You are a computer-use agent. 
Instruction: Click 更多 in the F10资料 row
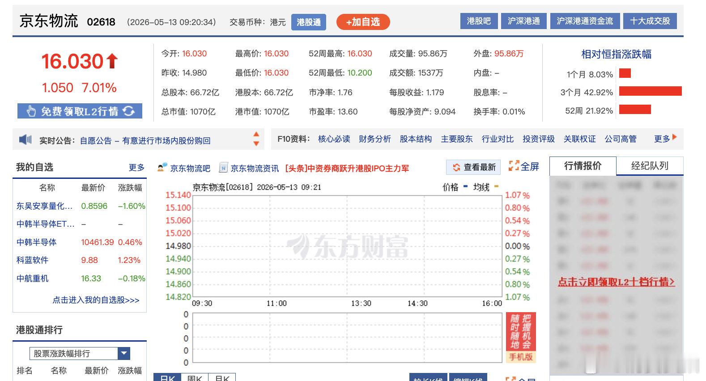click(662, 139)
